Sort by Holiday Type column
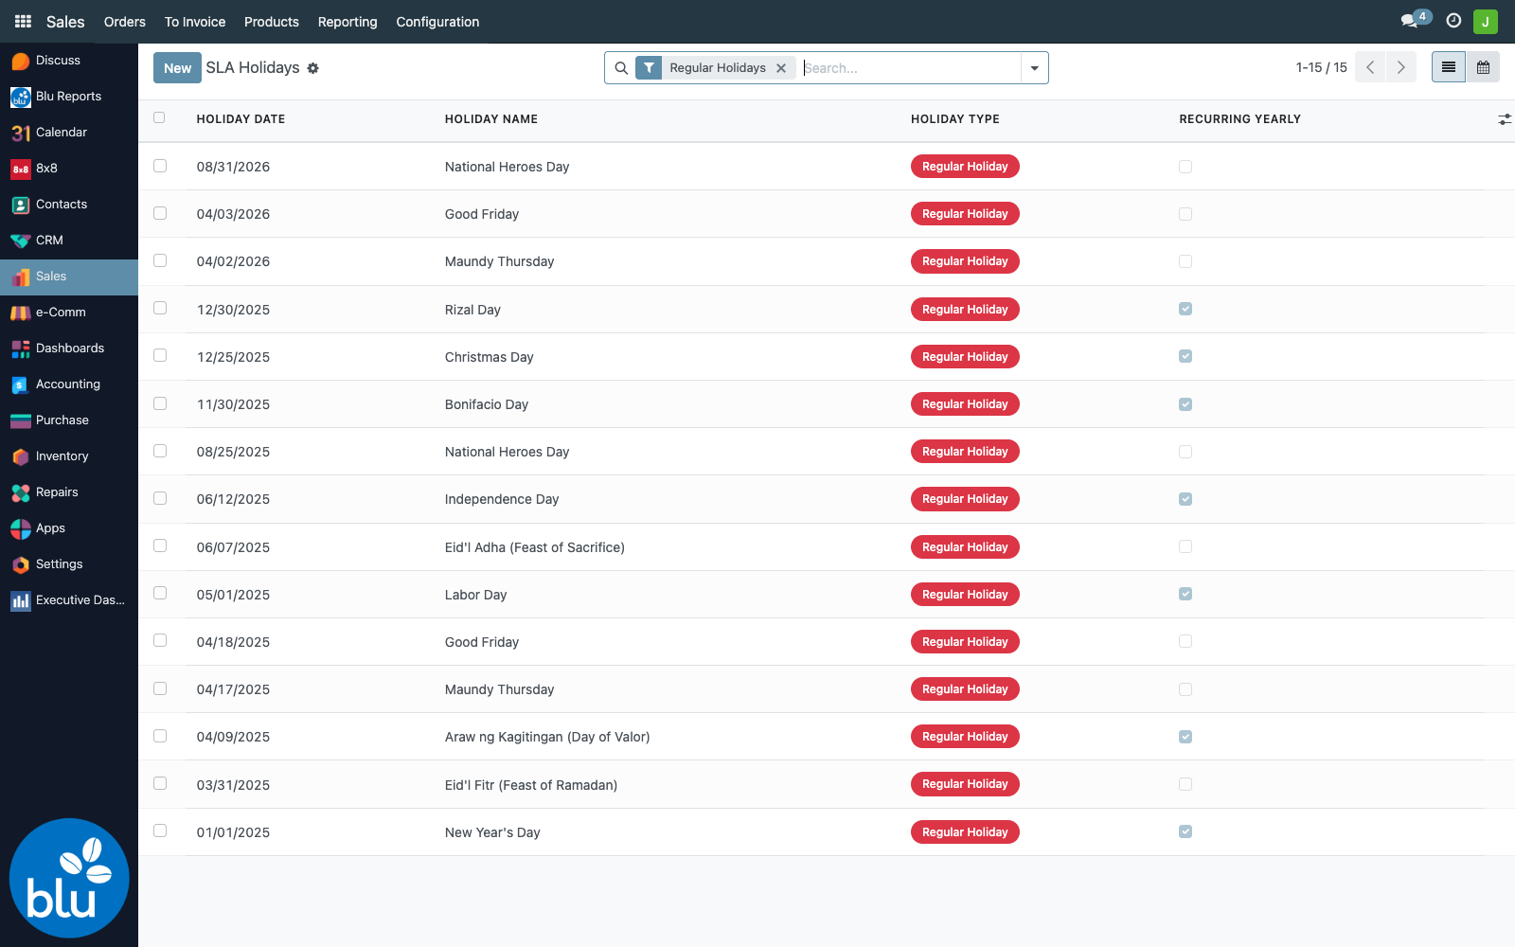Image resolution: width=1515 pixels, height=947 pixels. (x=955, y=119)
